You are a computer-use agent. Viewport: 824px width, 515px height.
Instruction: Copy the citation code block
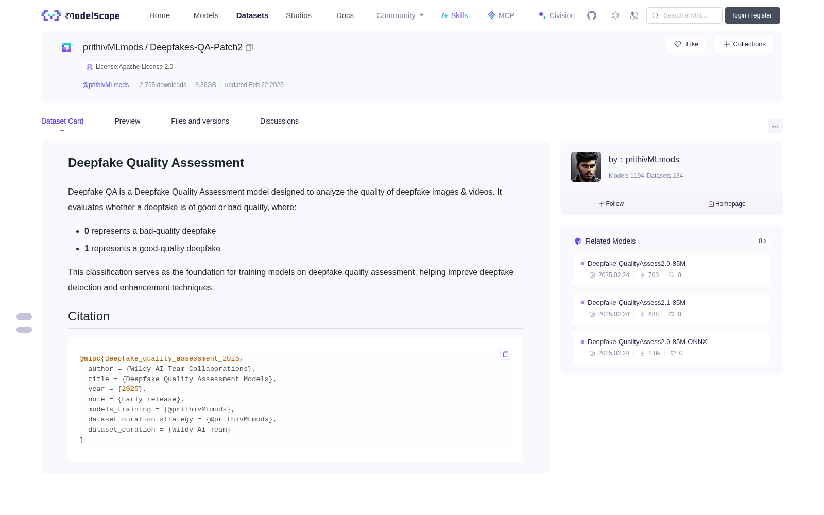tap(506, 354)
